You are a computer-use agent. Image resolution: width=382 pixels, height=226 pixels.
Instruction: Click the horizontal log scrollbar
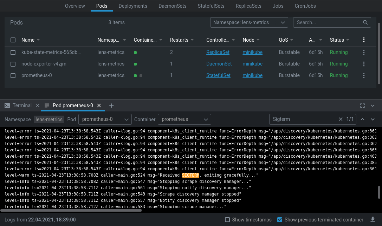71,211
